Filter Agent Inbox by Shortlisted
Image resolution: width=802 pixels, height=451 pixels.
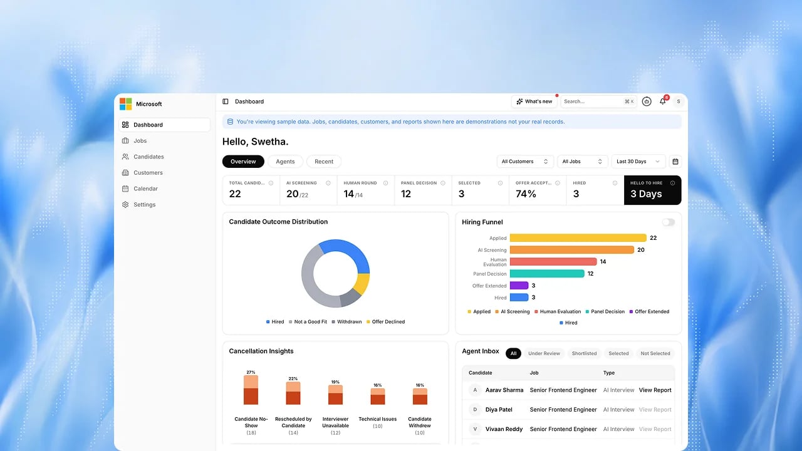click(x=584, y=353)
